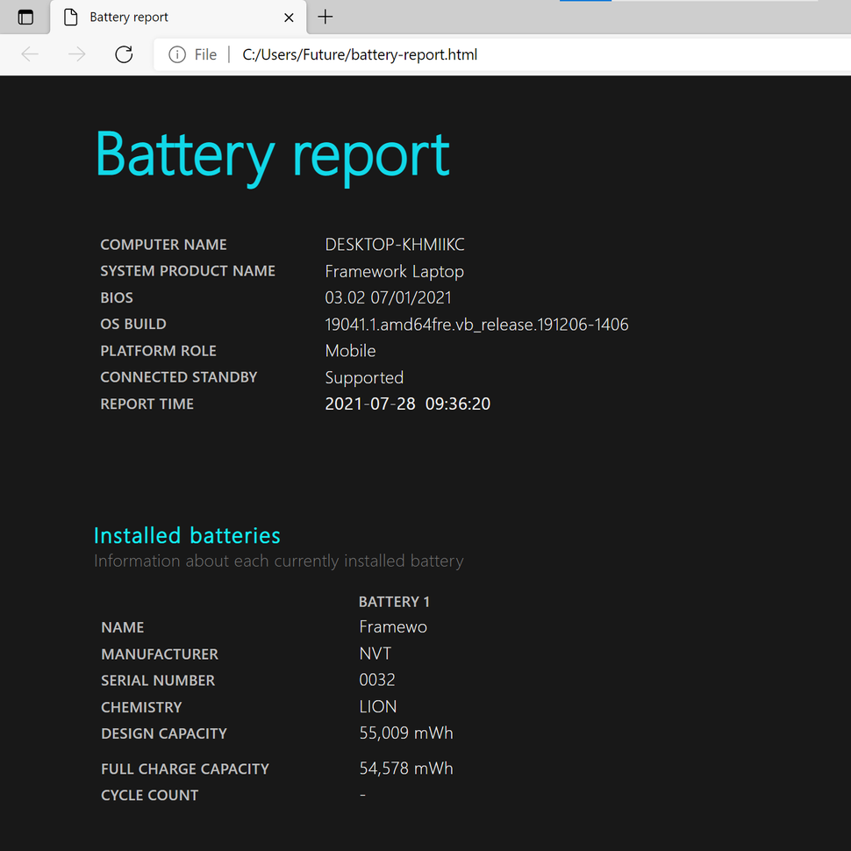Click the Battery report tab favicon
This screenshot has width=851, height=851.
pyautogui.click(x=70, y=17)
